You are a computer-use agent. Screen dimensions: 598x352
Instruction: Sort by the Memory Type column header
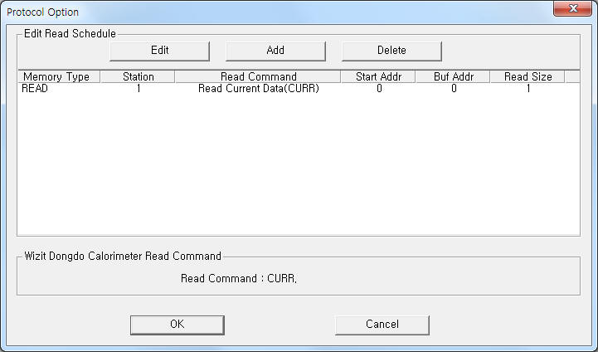coord(56,76)
